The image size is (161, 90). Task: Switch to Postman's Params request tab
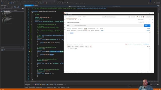68,28
